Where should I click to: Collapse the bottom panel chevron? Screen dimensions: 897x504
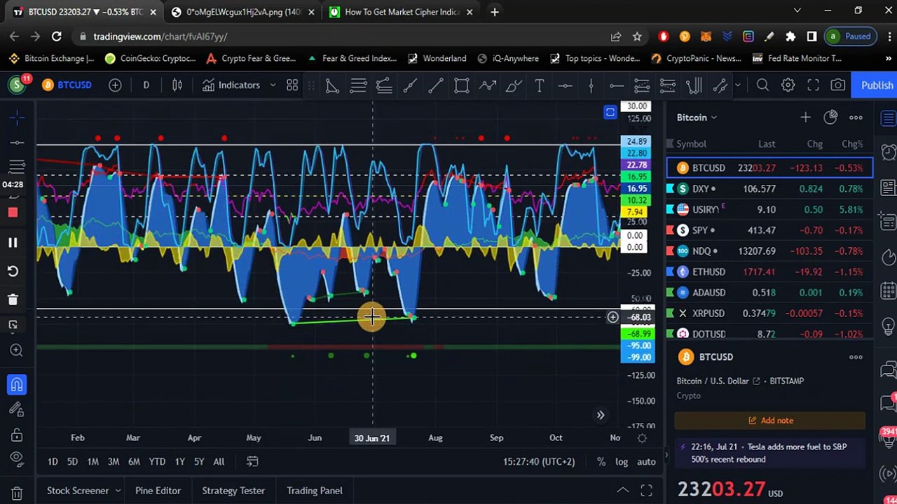[x=622, y=491]
